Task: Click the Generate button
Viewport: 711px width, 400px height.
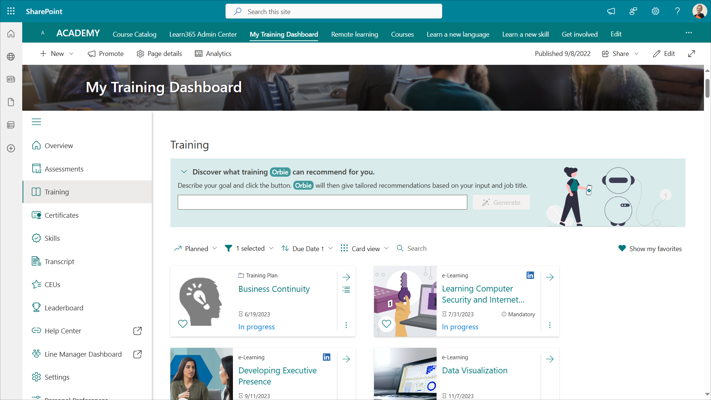Action: click(x=501, y=203)
